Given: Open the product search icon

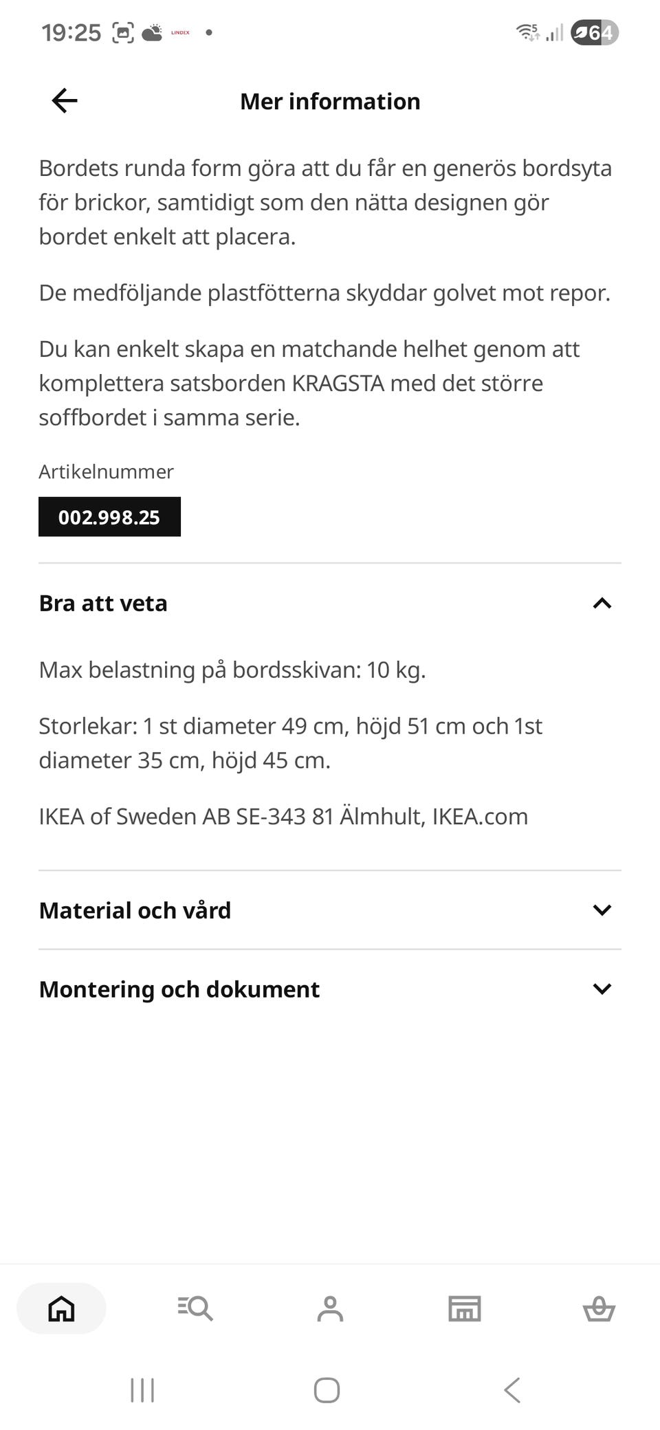Looking at the screenshot, I should coord(195,1308).
